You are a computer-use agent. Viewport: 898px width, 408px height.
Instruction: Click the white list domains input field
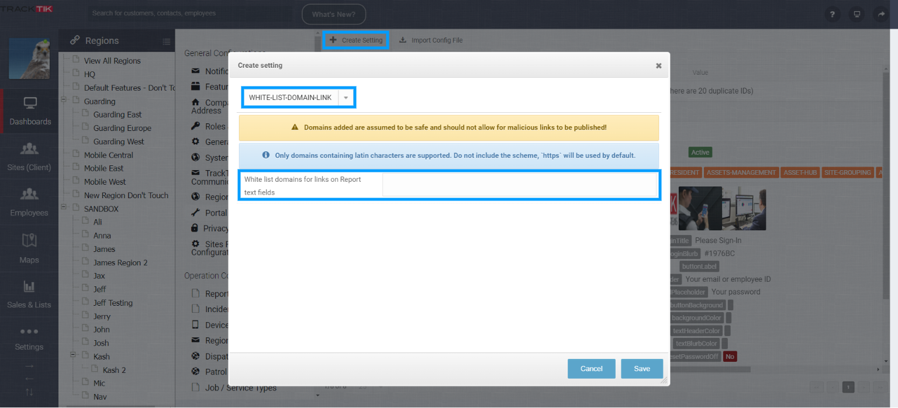point(520,185)
